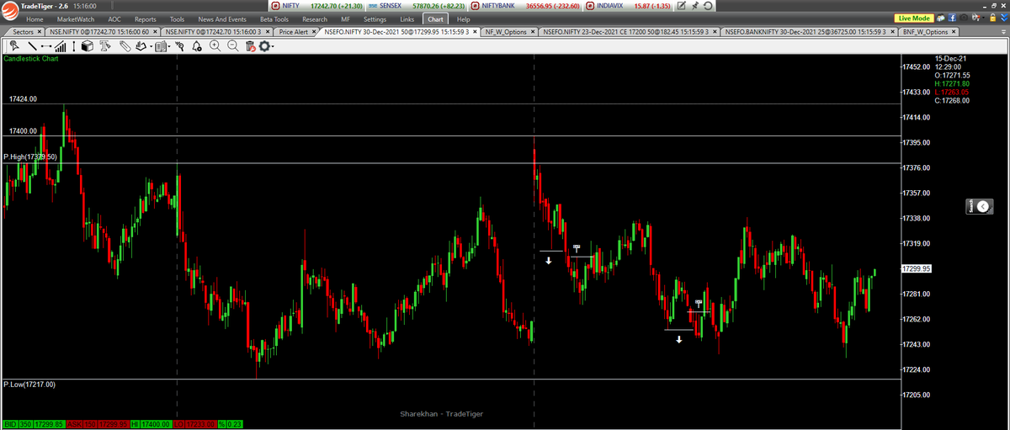This screenshot has height=430, width=1010.
Task: Open the News And Events menu
Action: [222, 19]
